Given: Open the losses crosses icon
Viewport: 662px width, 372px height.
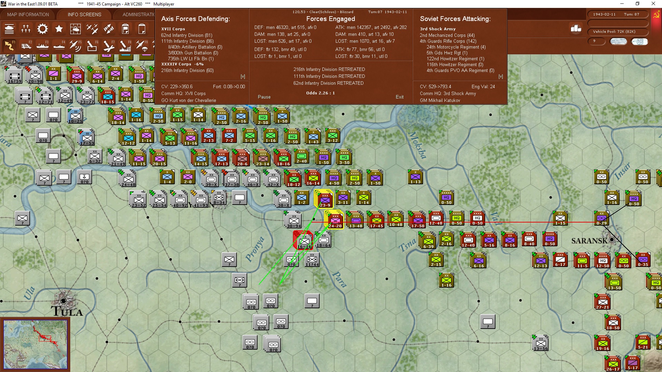Looking at the screenshot, I should [26, 29].
